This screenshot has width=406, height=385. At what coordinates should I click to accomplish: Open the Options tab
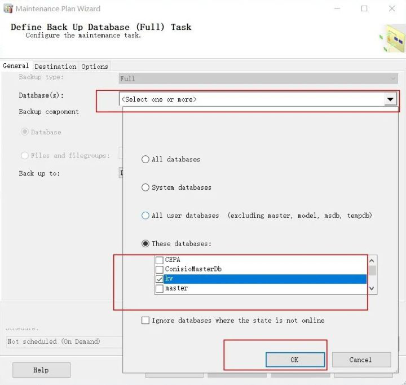94,67
